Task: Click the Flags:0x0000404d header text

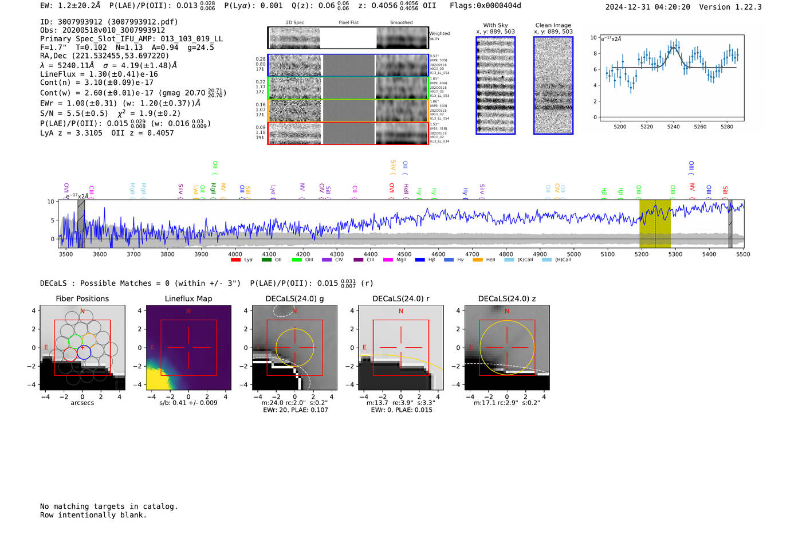Action: tap(485, 6)
